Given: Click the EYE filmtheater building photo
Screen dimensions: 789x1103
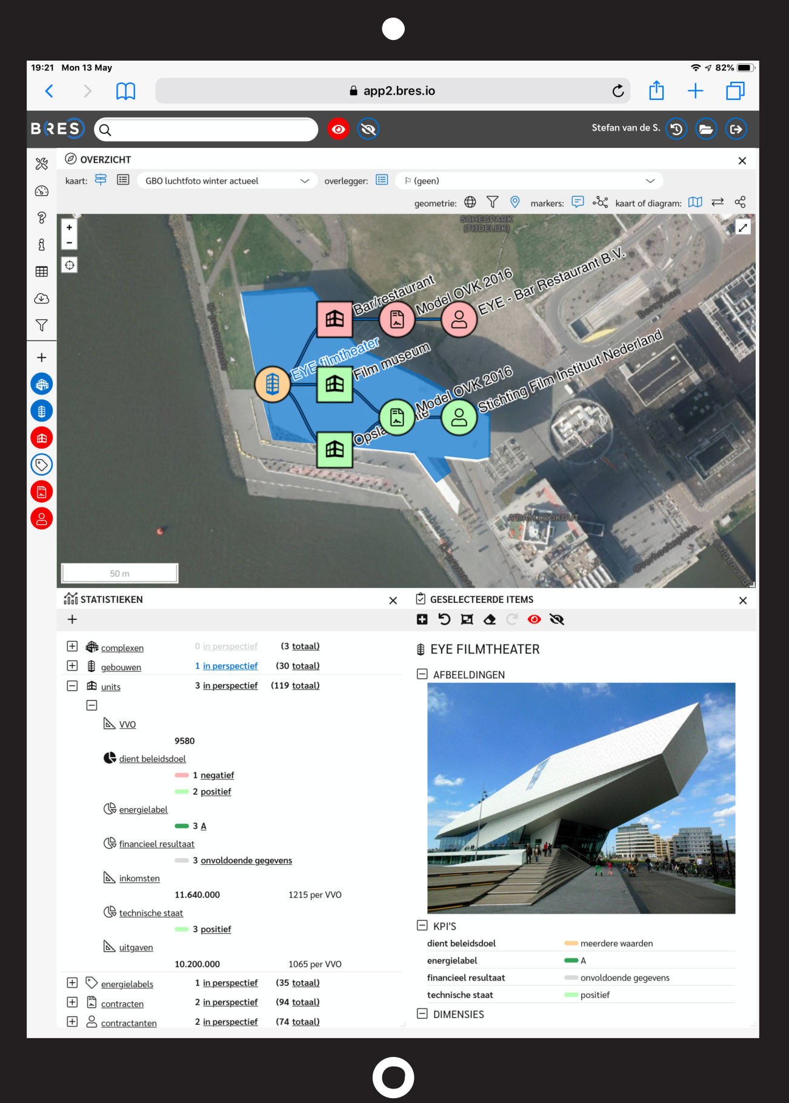Looking at the screenshot, I should coord(581,798).
